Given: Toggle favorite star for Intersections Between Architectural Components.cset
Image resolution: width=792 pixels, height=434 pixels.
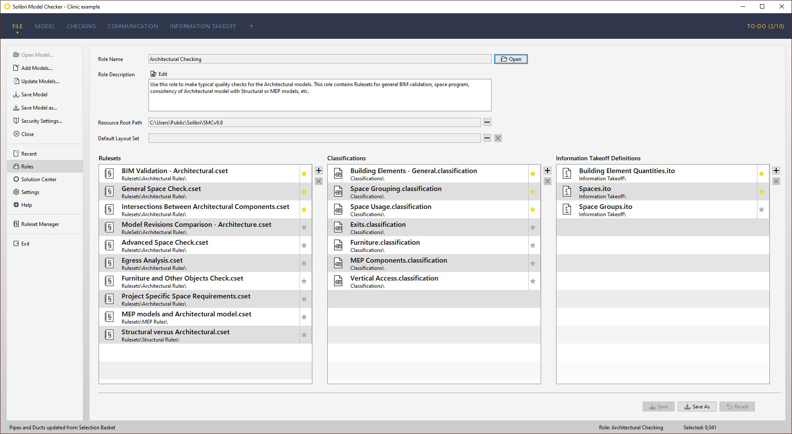Looking at the screenshot, I should pos(304,209).
